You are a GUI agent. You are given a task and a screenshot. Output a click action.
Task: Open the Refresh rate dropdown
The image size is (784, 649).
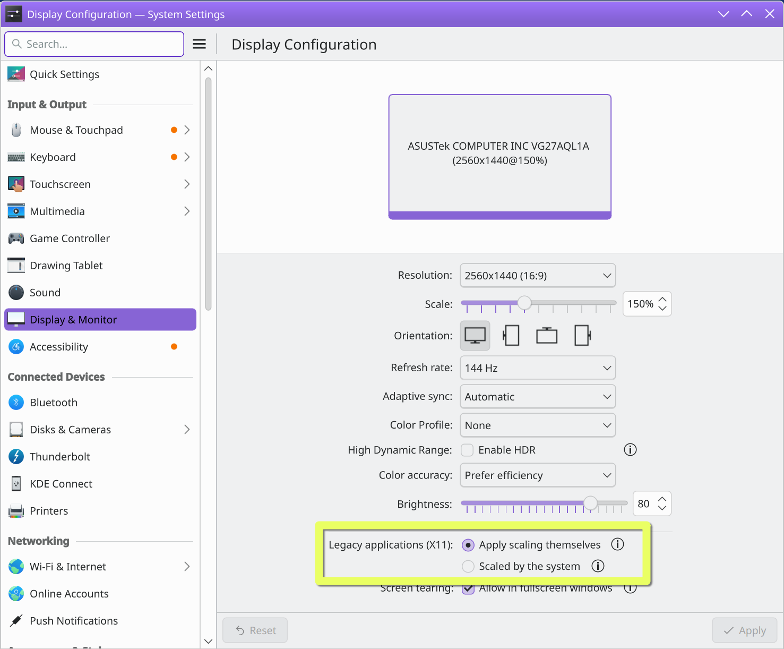538,368
